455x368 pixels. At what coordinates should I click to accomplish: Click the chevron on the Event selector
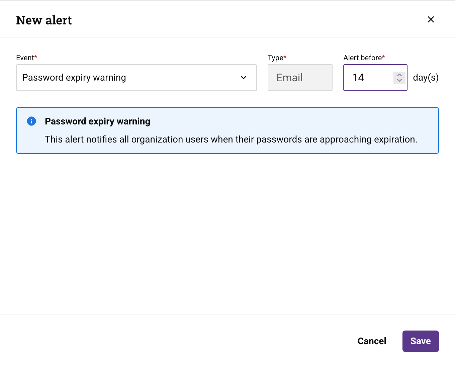pos(243,78)
